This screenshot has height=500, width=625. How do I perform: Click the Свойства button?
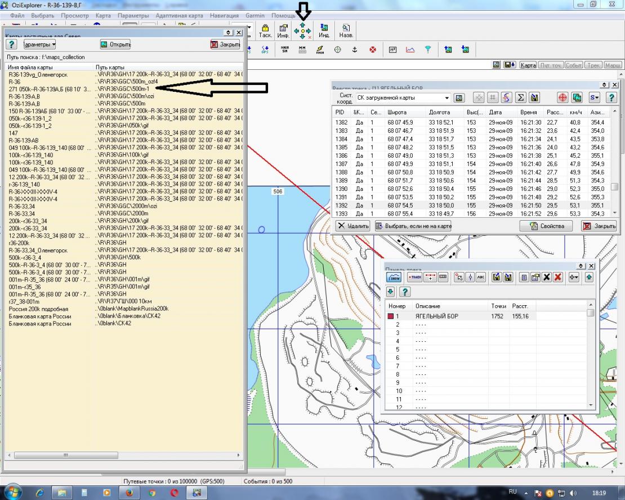[545, 226]
